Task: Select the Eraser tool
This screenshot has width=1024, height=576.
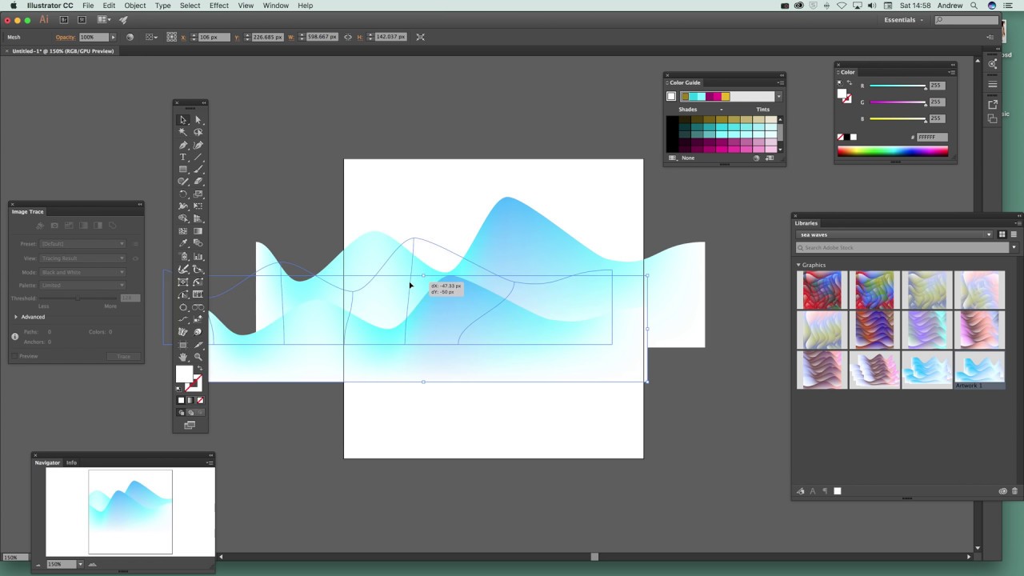Action: (x=198, y=182)
